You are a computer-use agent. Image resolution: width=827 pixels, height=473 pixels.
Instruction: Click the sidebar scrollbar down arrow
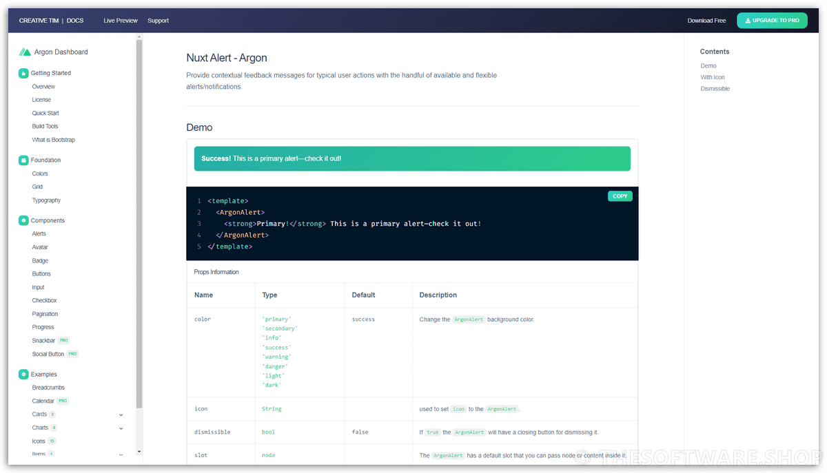(139, 452)
